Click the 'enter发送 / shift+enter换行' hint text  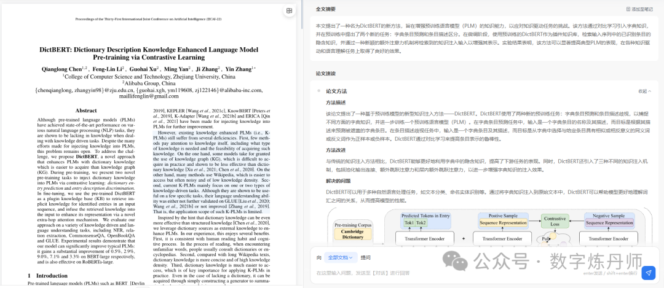[x=610, y=274]
